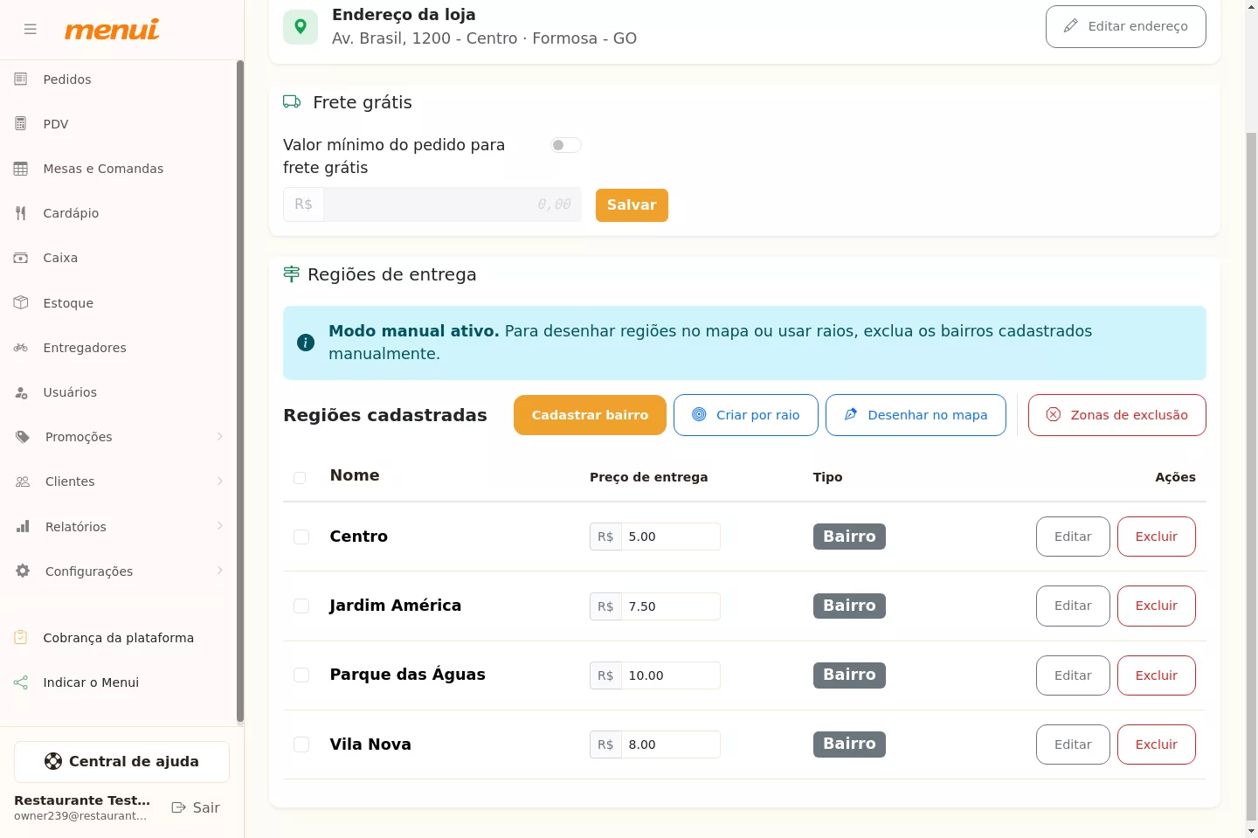The image size is (1258, 838).
Task: Click the sidebar vertical scrollbar
Action: (x=239, y=391)
